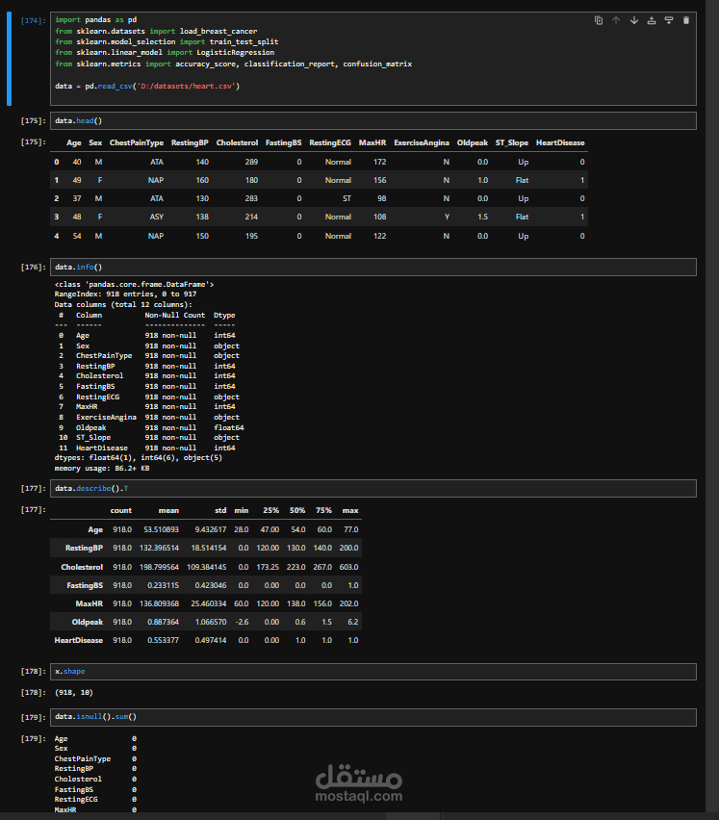Image resolution: width=719 pixels, height=820 pixels.
Task: Click the [174]: input prompt label
Action: 33,21
